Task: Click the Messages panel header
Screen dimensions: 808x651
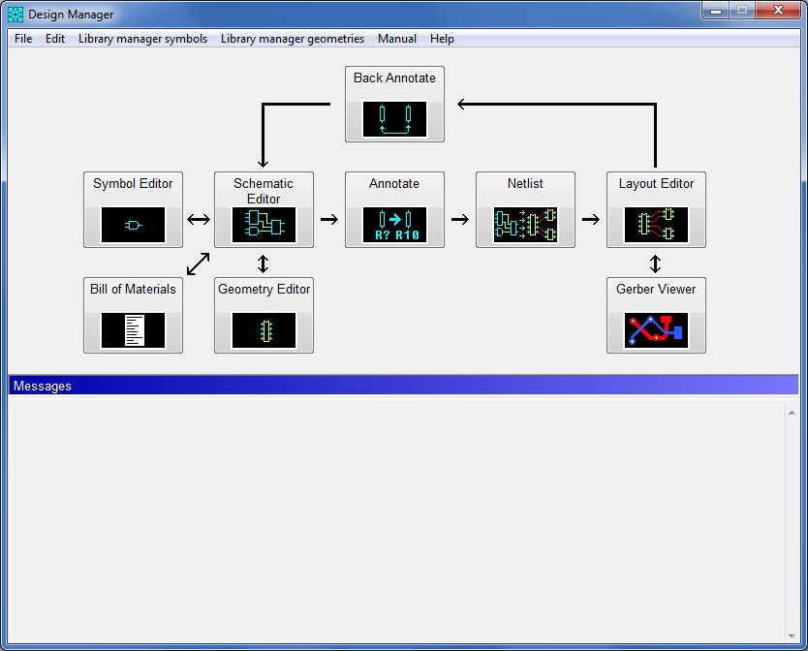Action: 403,386
